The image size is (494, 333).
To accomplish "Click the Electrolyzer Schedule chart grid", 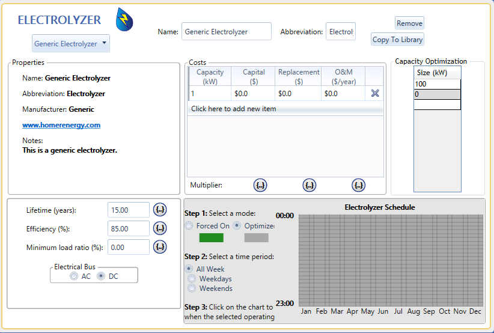I will click(x=391, y=260).
